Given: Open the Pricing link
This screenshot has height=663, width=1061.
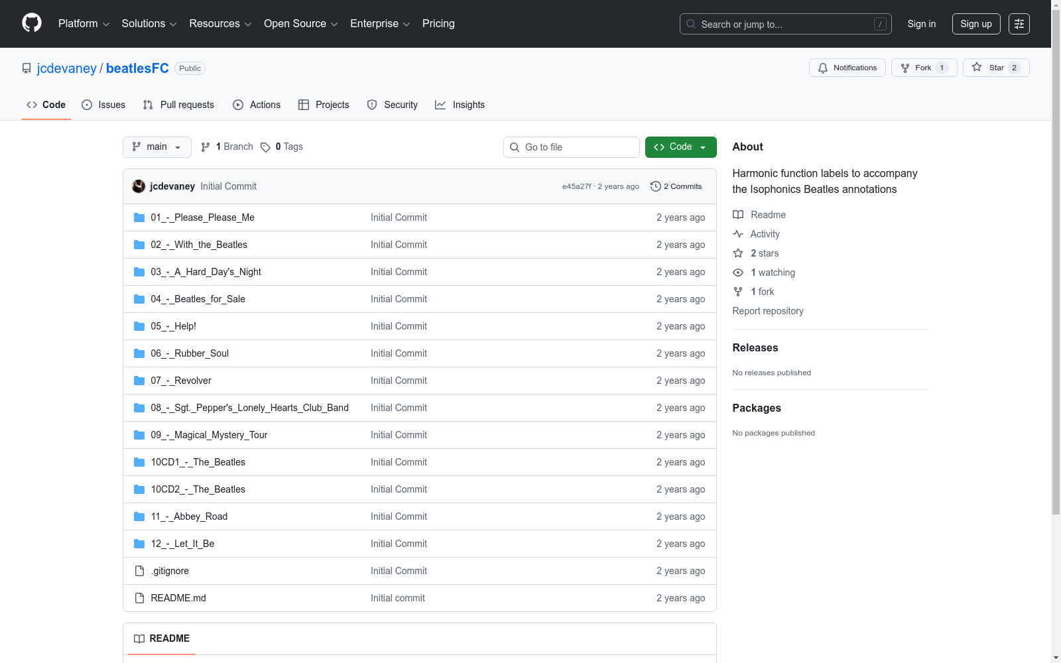Looking at the screenshot, I should pyautogui.click(x=438, y=24).
